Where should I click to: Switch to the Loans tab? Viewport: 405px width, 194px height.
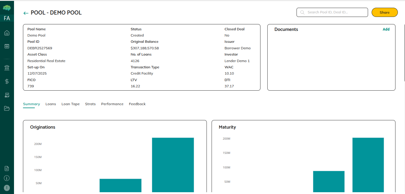(51, 104)
